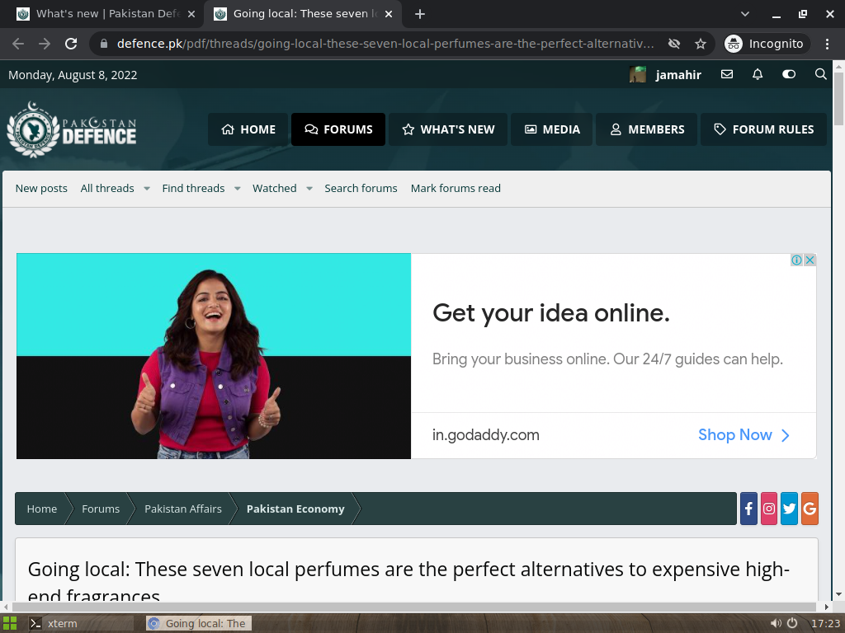The width and height of the screenshot is (845, 633).
Task: Click the ad info icon
Action: 796,260
